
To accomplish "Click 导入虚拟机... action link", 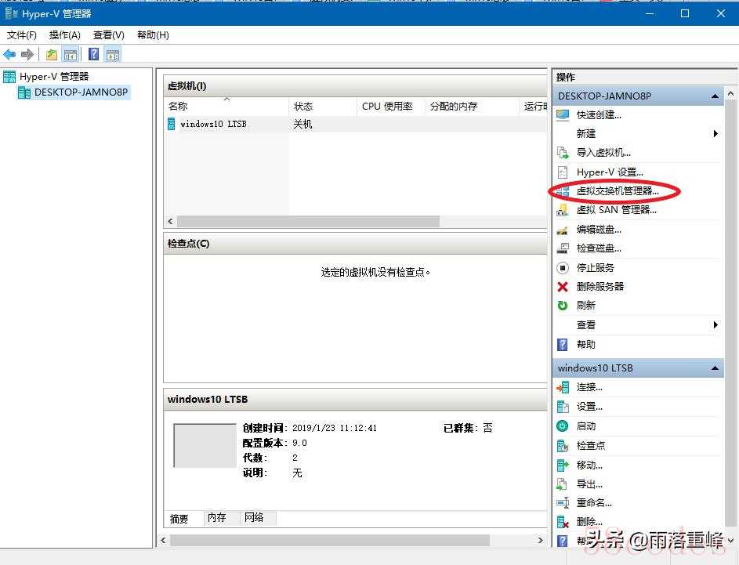I will [603, 153].
